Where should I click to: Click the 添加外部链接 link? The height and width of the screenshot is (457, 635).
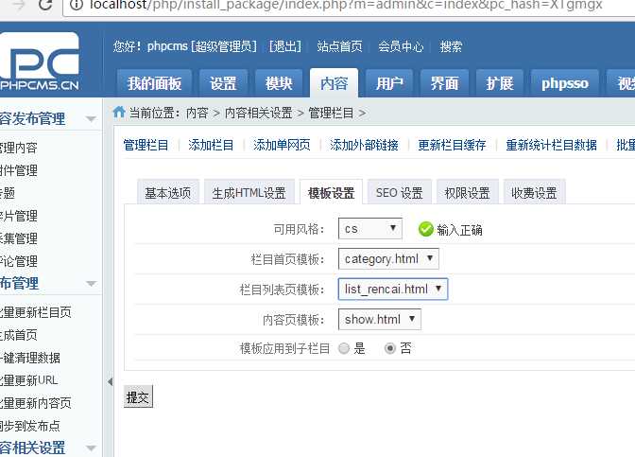tap(364, 145)
